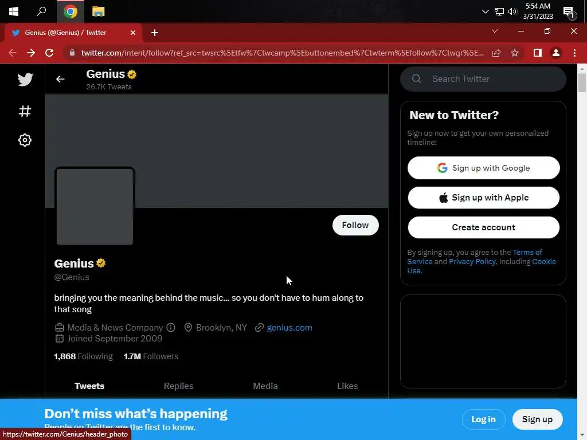Click the search magnifier in Search Twitter box
The height and width of the screenshot is (440, 587).
[x=416, y=79]
